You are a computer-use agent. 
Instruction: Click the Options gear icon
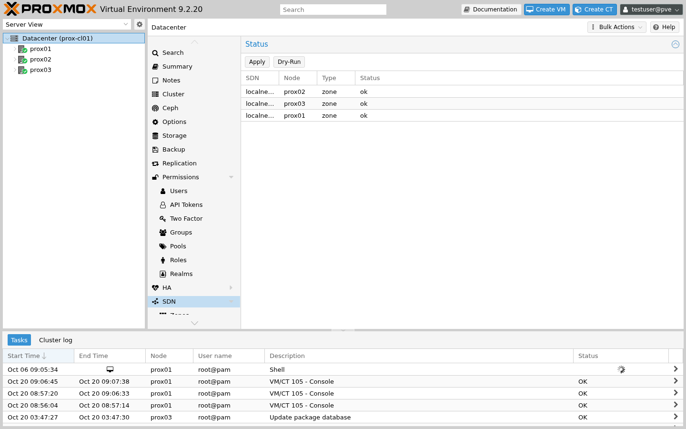[155, 122]
